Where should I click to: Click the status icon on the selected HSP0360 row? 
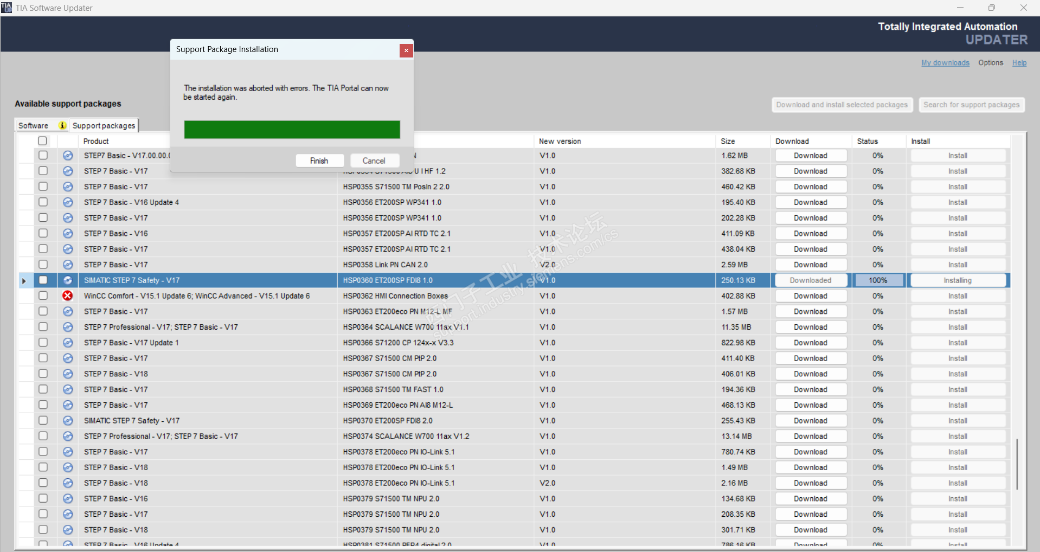coord(68,280)
